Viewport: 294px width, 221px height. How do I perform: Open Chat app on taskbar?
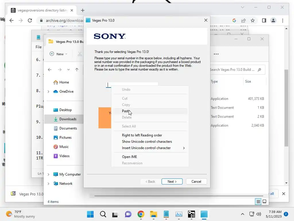(128, 214)
